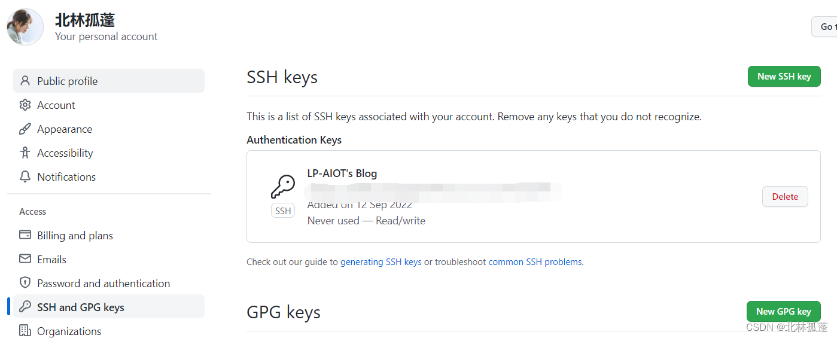
Task: Click the user avatar photo
Action: tap(25, 27)
